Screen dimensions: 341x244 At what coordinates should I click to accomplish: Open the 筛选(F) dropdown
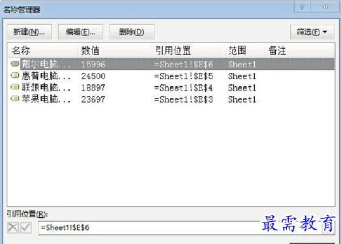tap(312, 32)
